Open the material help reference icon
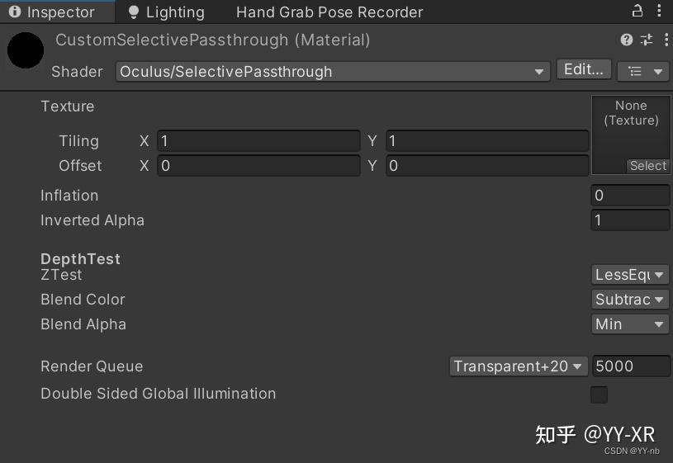 627,40
